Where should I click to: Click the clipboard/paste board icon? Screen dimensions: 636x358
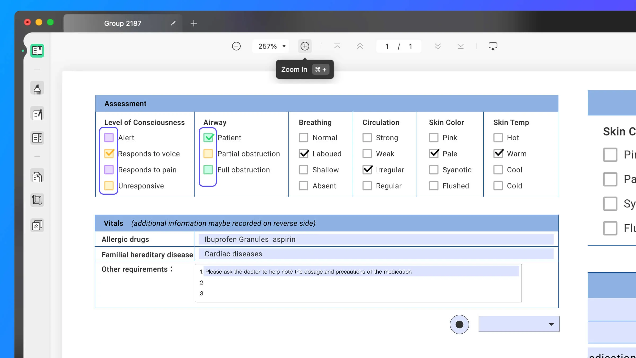[37, 225]
